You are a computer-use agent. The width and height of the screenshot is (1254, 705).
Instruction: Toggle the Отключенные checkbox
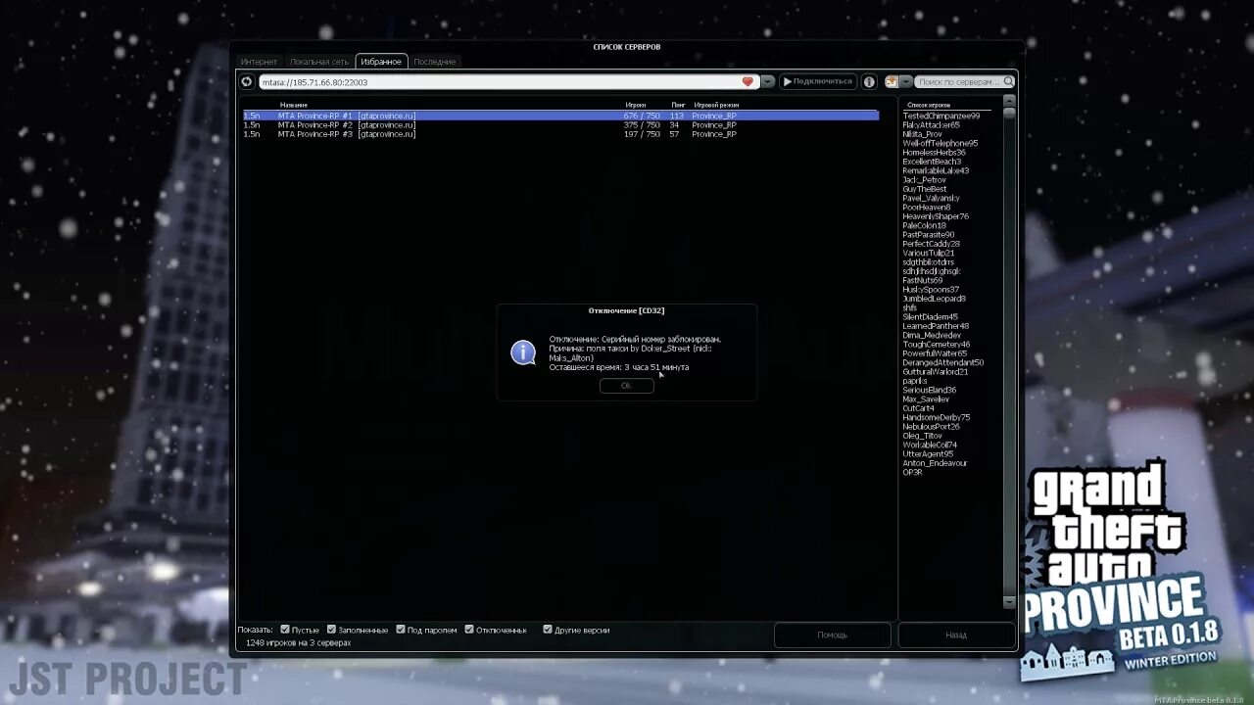coord(469,630)
